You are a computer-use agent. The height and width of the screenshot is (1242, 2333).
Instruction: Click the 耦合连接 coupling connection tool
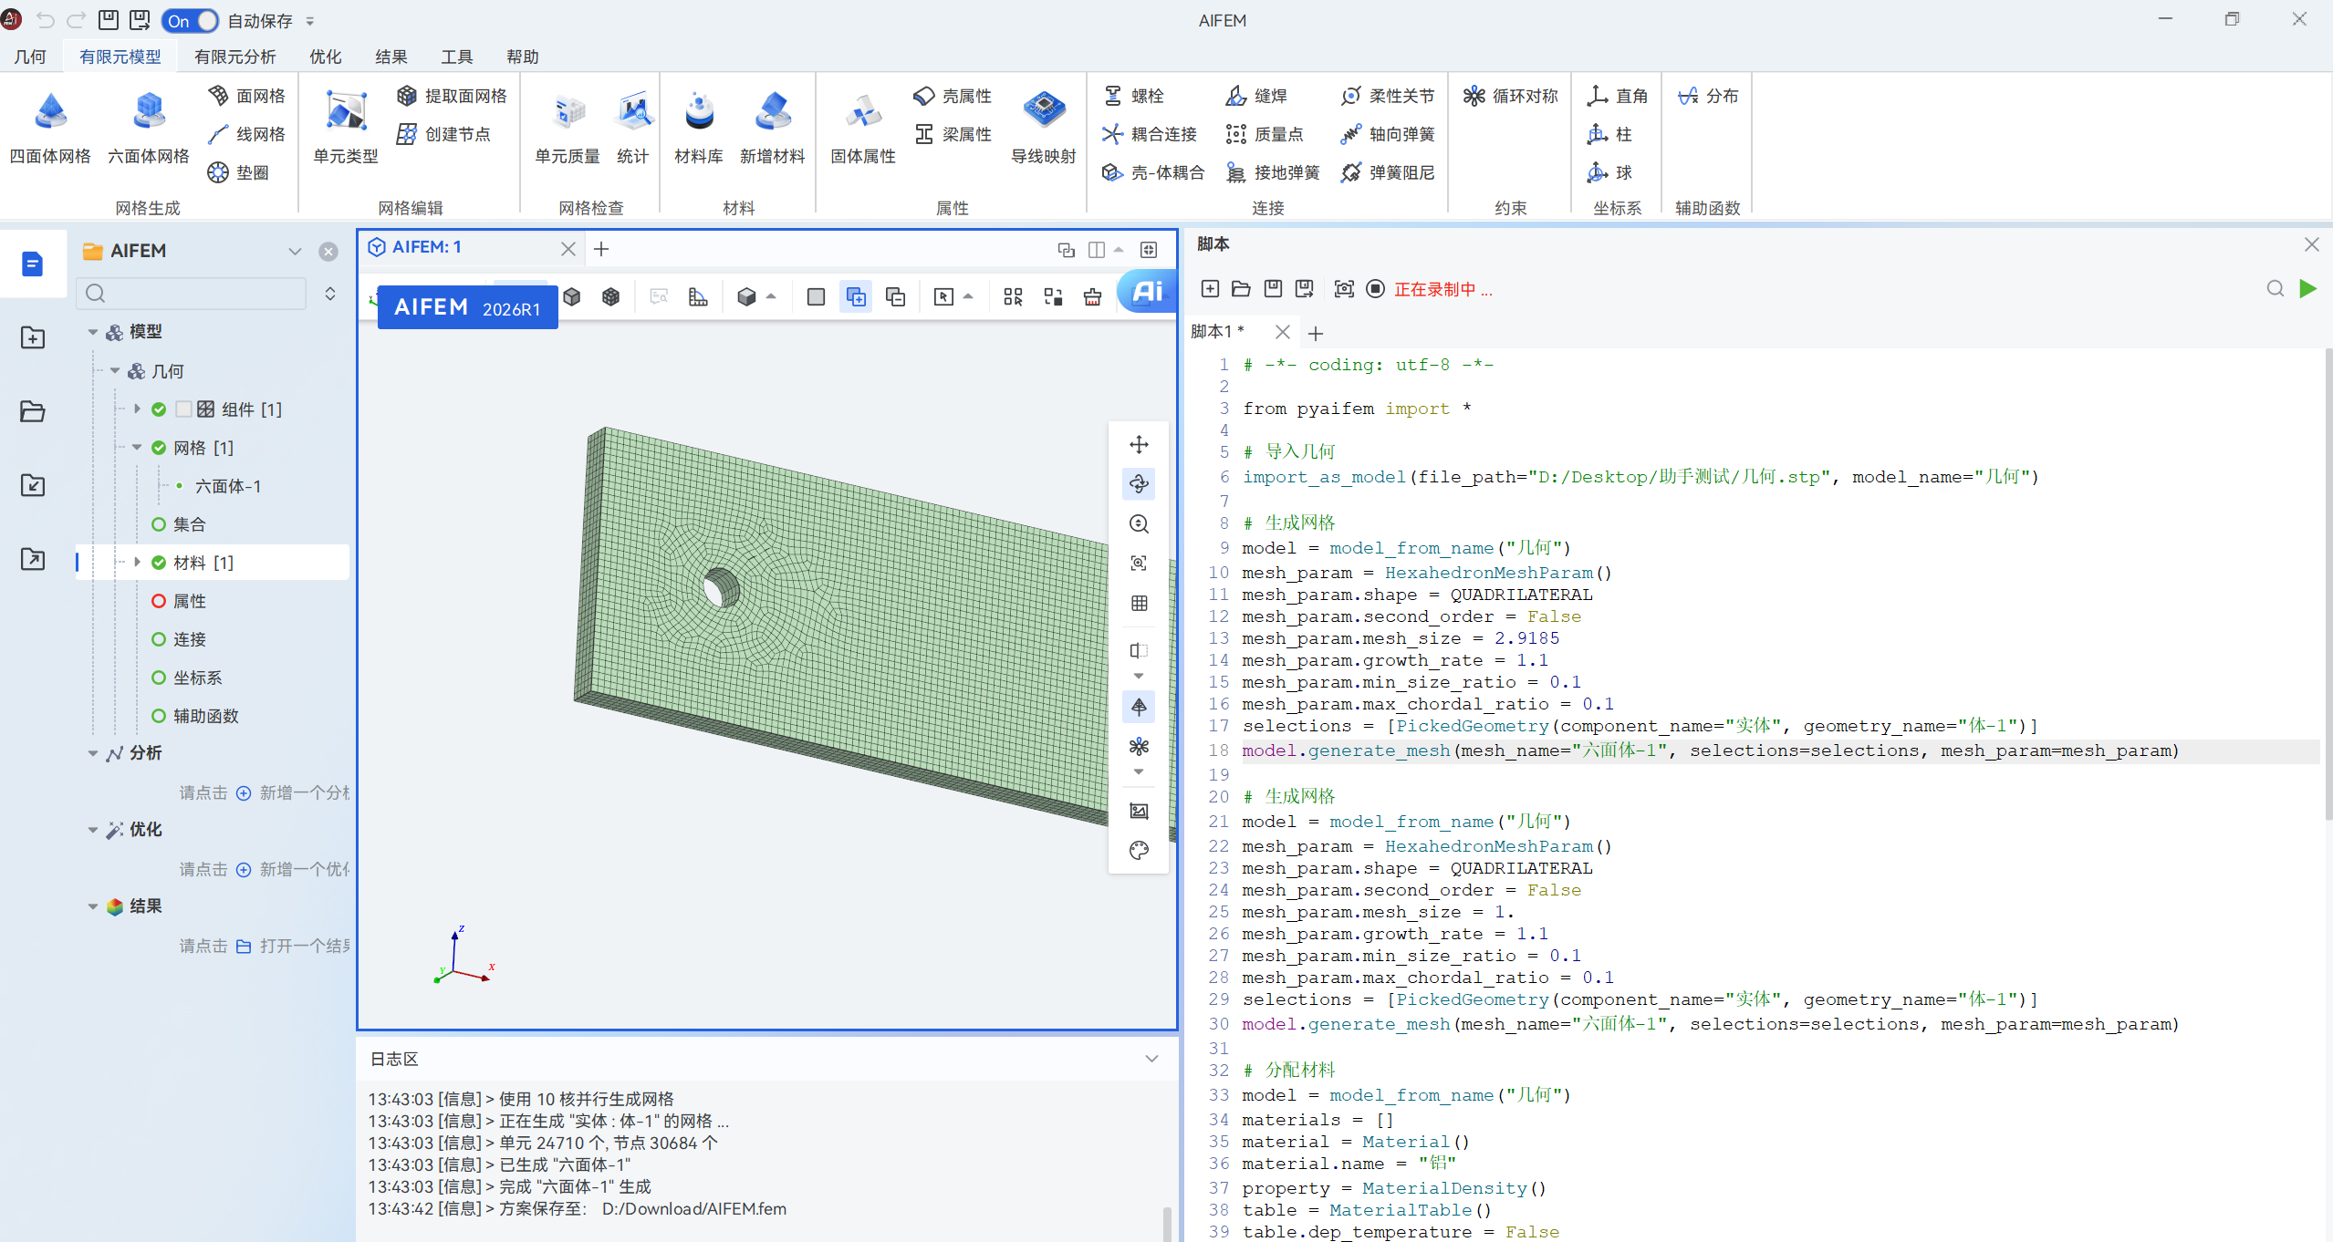[1150, 134]
